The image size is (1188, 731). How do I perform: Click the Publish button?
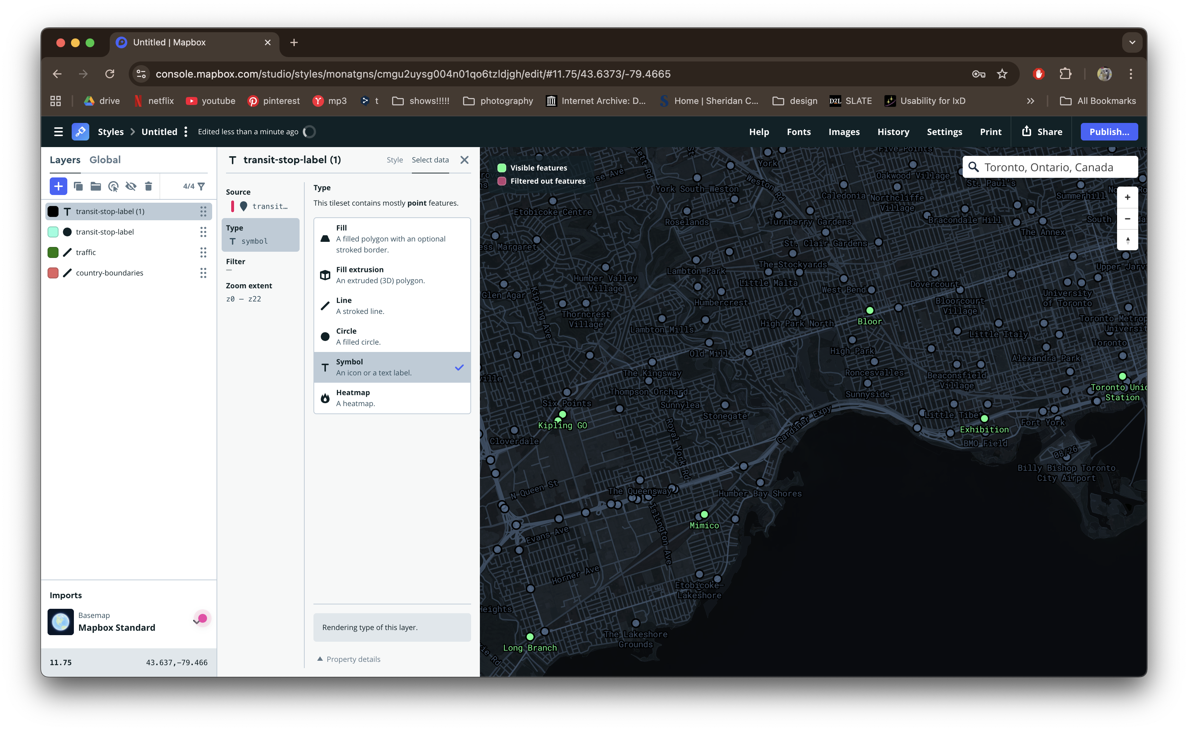tap(1109, 131)
